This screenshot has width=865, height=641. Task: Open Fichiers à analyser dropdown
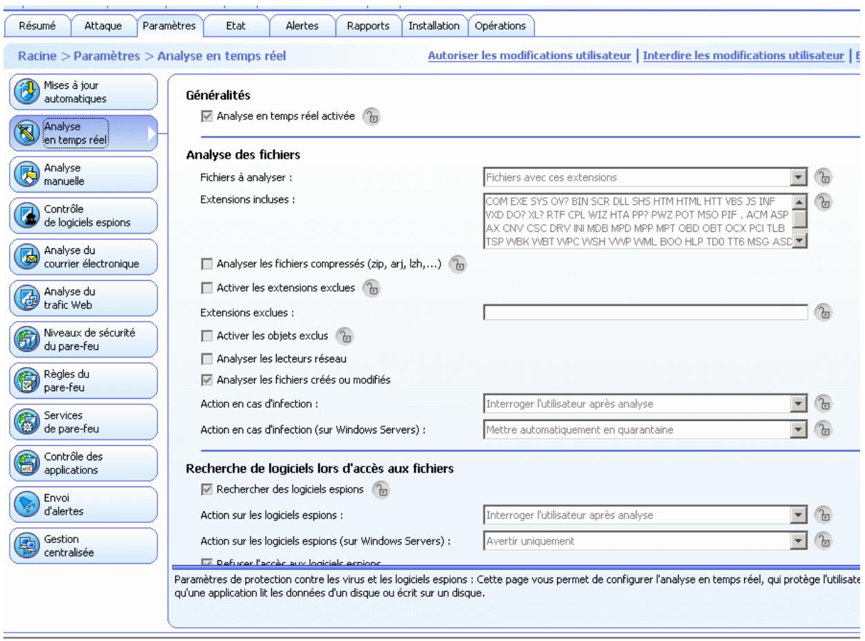(646, 177)
